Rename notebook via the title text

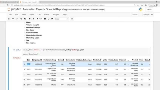(x=45, y=9)
